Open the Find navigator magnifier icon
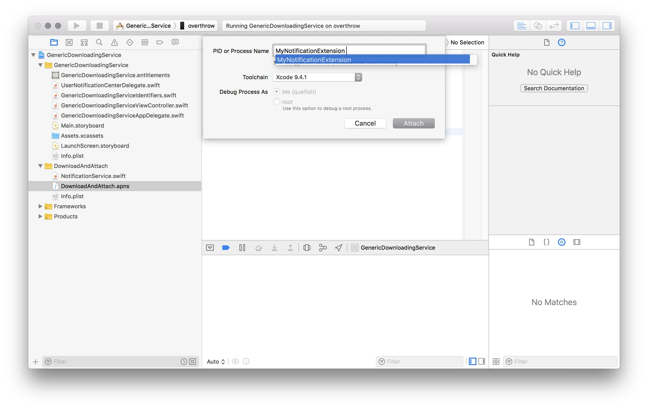The width and height of the screenshot is (648, 409). [x=99, y=42]
